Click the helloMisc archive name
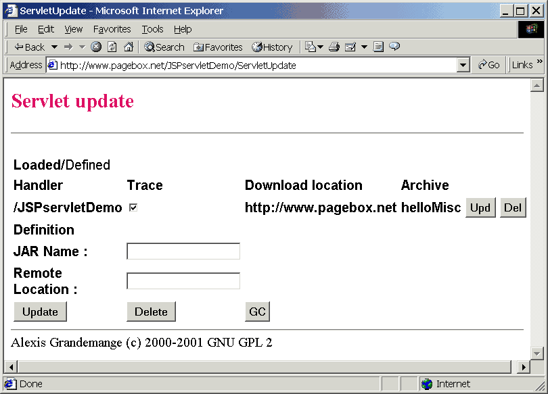 point(431,207)
